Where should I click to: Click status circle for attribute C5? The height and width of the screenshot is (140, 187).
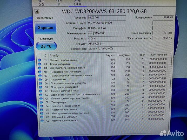[x=42, y=110]
